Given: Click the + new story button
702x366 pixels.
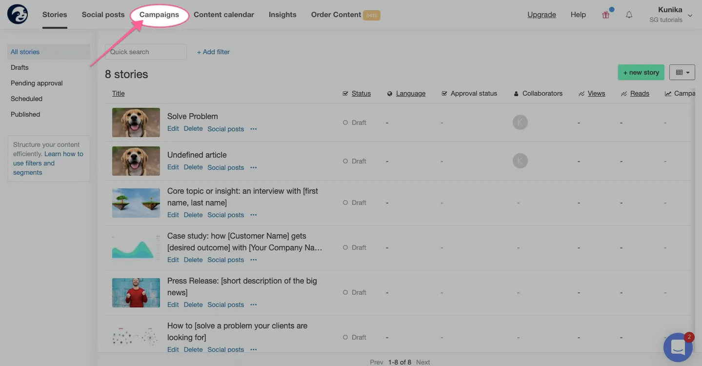Looking at the screenshot, I should point(641,72).
